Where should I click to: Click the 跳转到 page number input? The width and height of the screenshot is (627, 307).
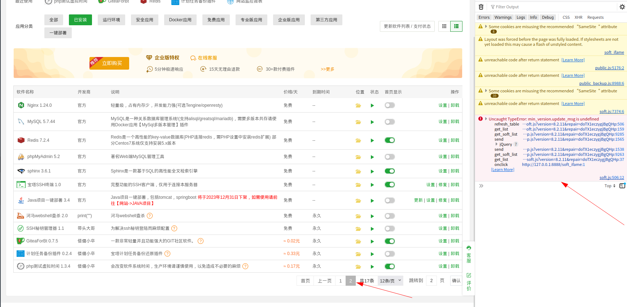[431, 281]
